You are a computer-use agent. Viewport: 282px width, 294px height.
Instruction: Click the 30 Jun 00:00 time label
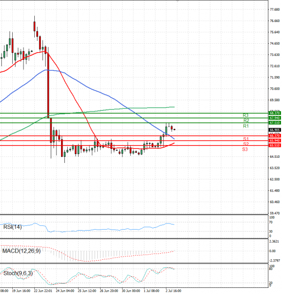pos(131,291)
